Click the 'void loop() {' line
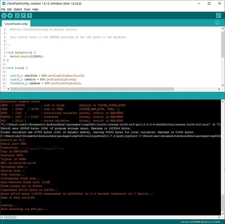 tap(17, 68)
